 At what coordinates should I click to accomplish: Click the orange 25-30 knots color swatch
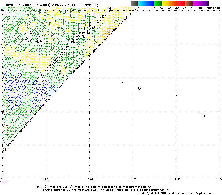[173, 4]
